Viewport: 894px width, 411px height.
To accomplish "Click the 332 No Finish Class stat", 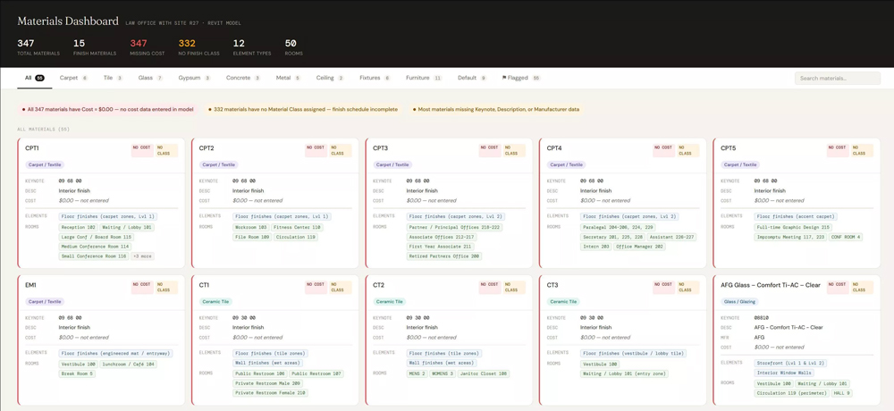I will pyautogui.click(x=198, y=47).
